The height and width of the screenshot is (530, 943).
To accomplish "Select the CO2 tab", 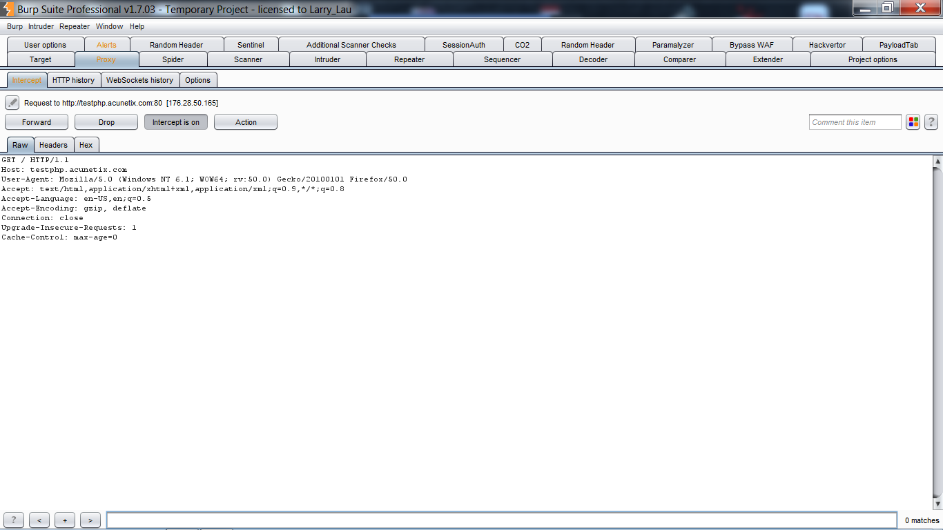I will (523, 45).
